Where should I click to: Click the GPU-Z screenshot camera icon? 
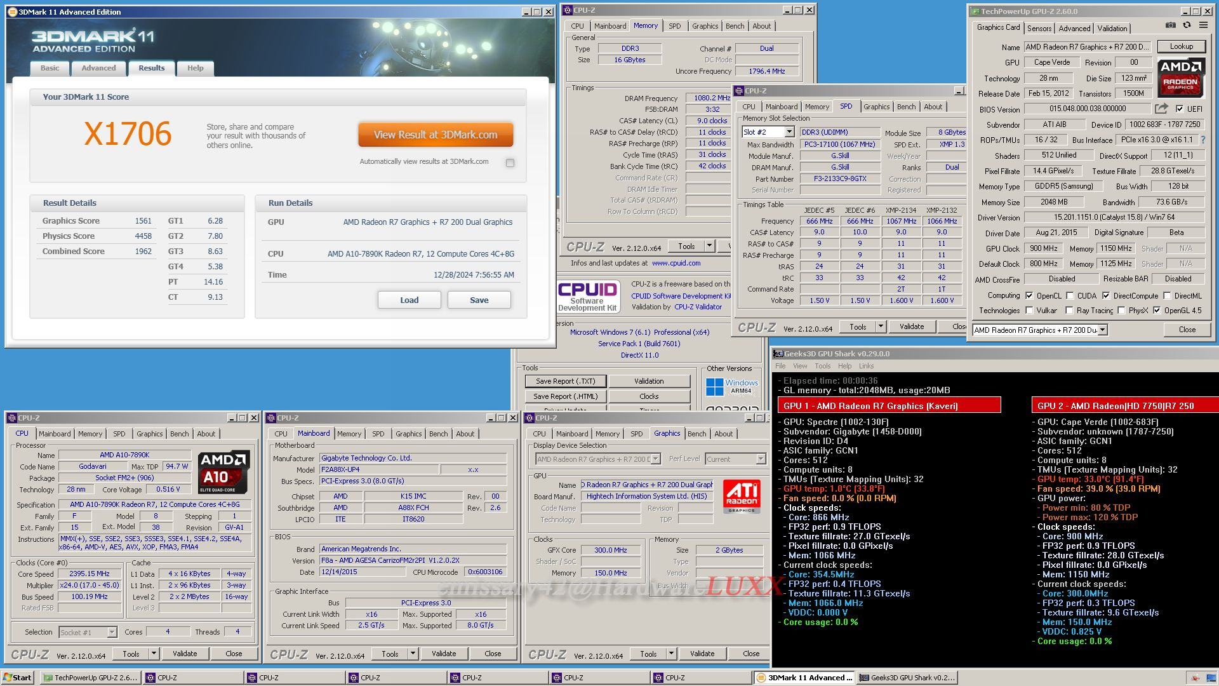coord(1170,25)
